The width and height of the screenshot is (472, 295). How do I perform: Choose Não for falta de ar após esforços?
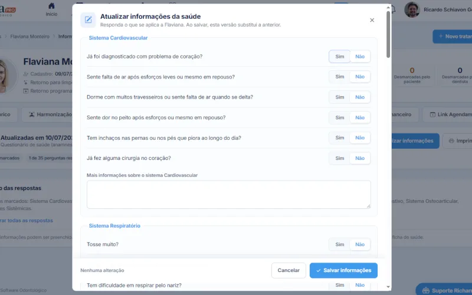(360, 77)
